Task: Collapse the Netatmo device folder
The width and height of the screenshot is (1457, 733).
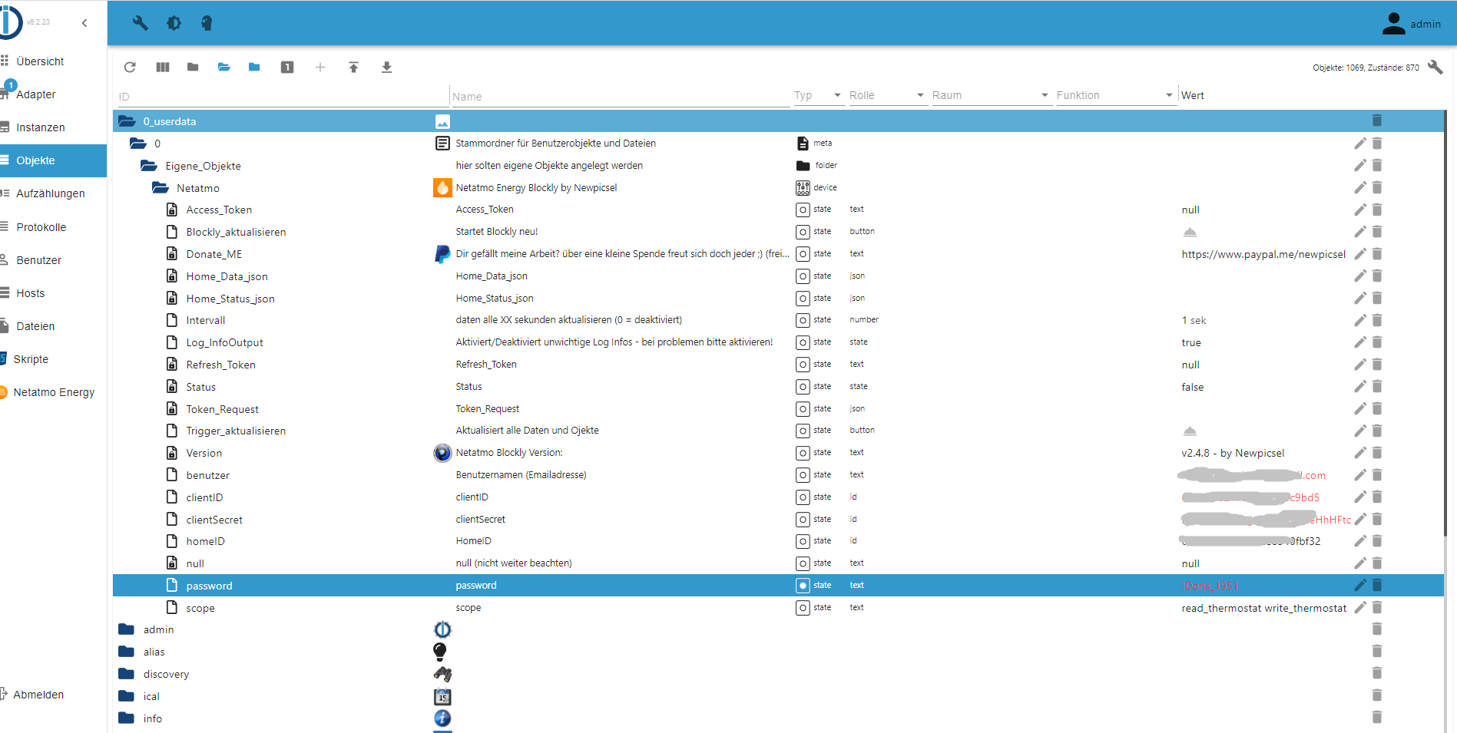Action: click(161, 188)
